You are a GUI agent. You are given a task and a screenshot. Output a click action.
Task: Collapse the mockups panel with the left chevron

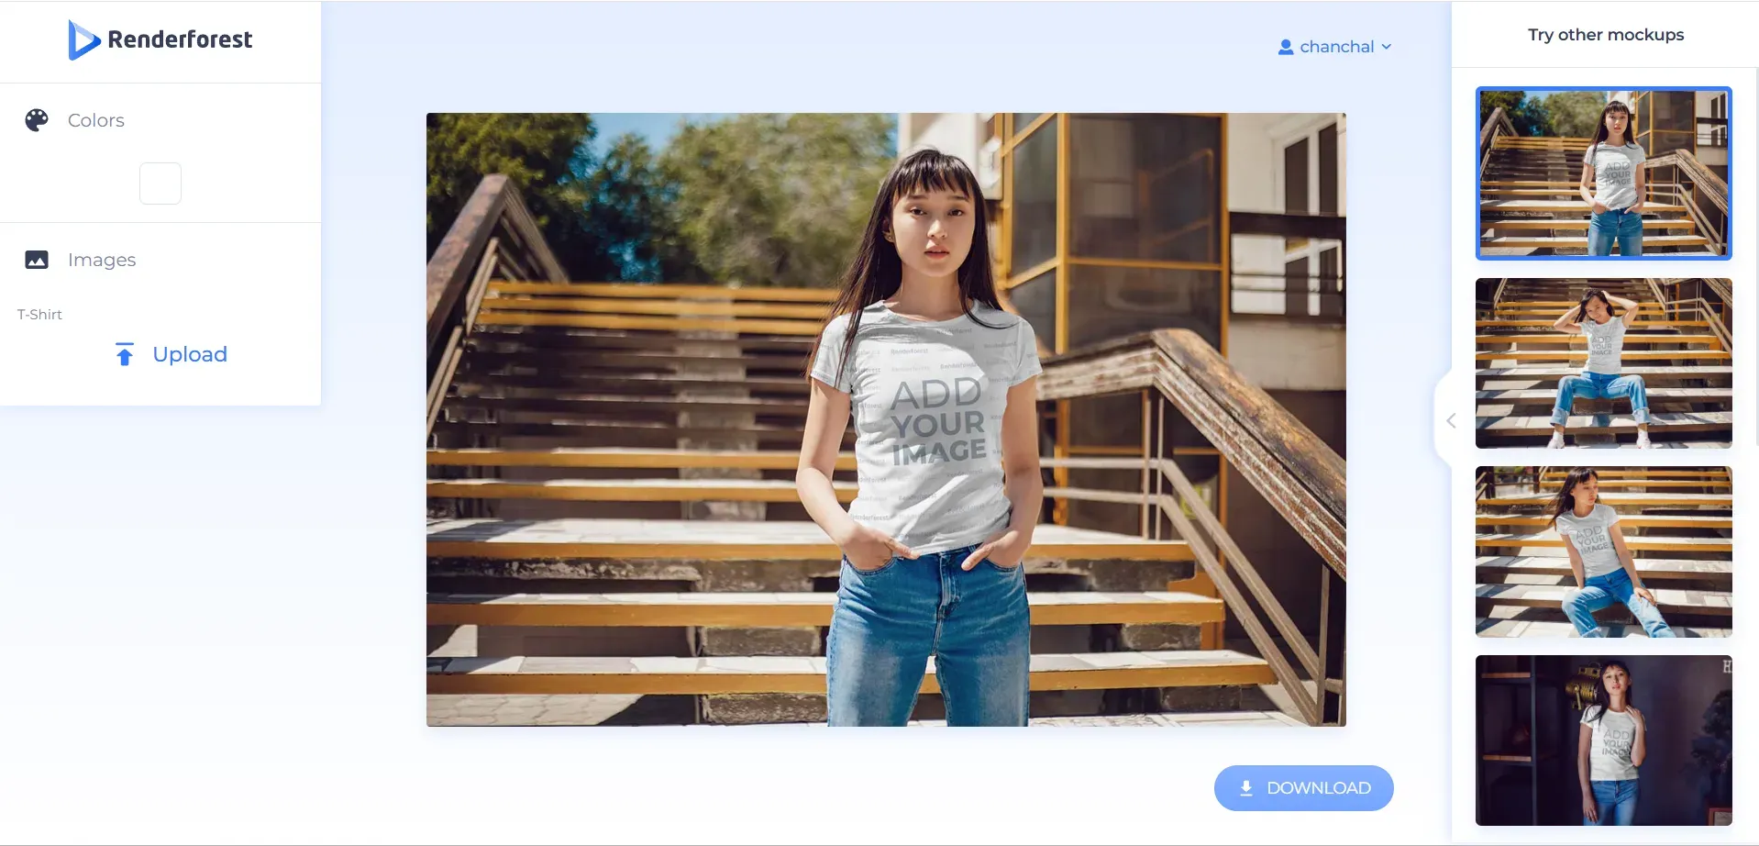point(1450,420)
